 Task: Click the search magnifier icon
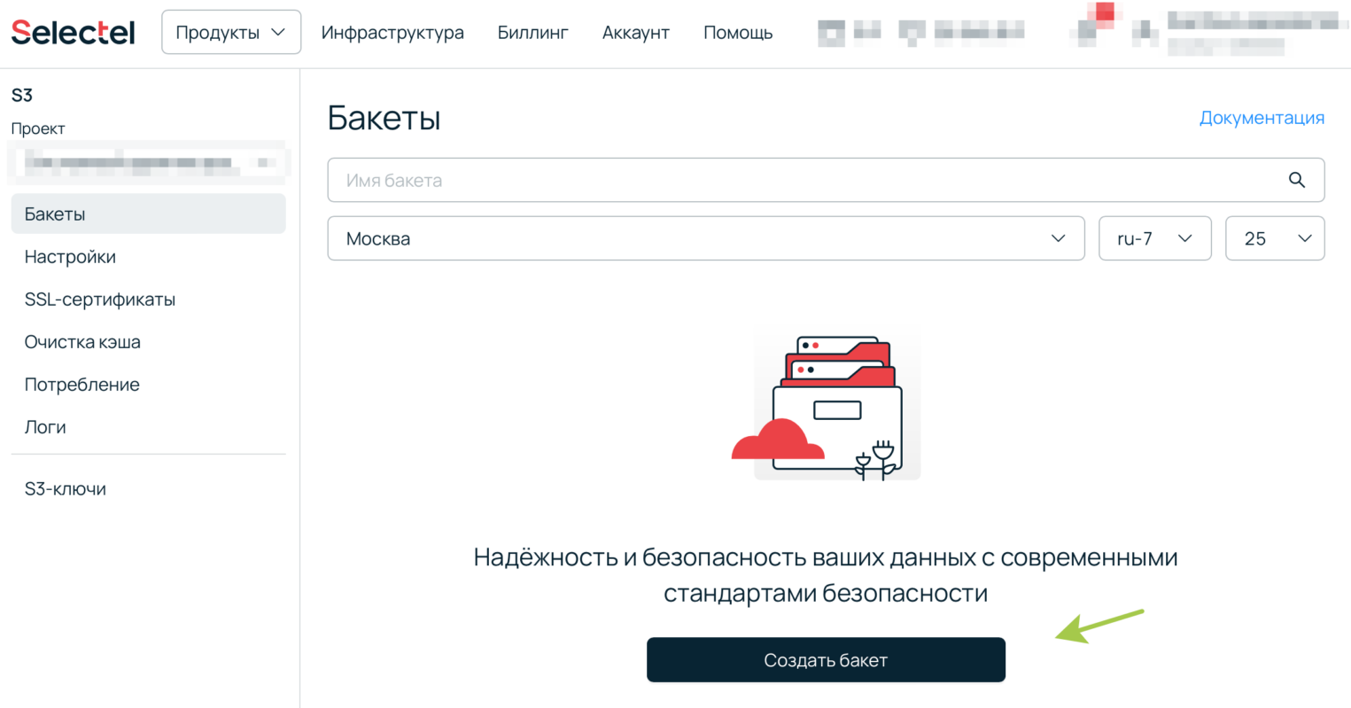tap(1296, 180)
